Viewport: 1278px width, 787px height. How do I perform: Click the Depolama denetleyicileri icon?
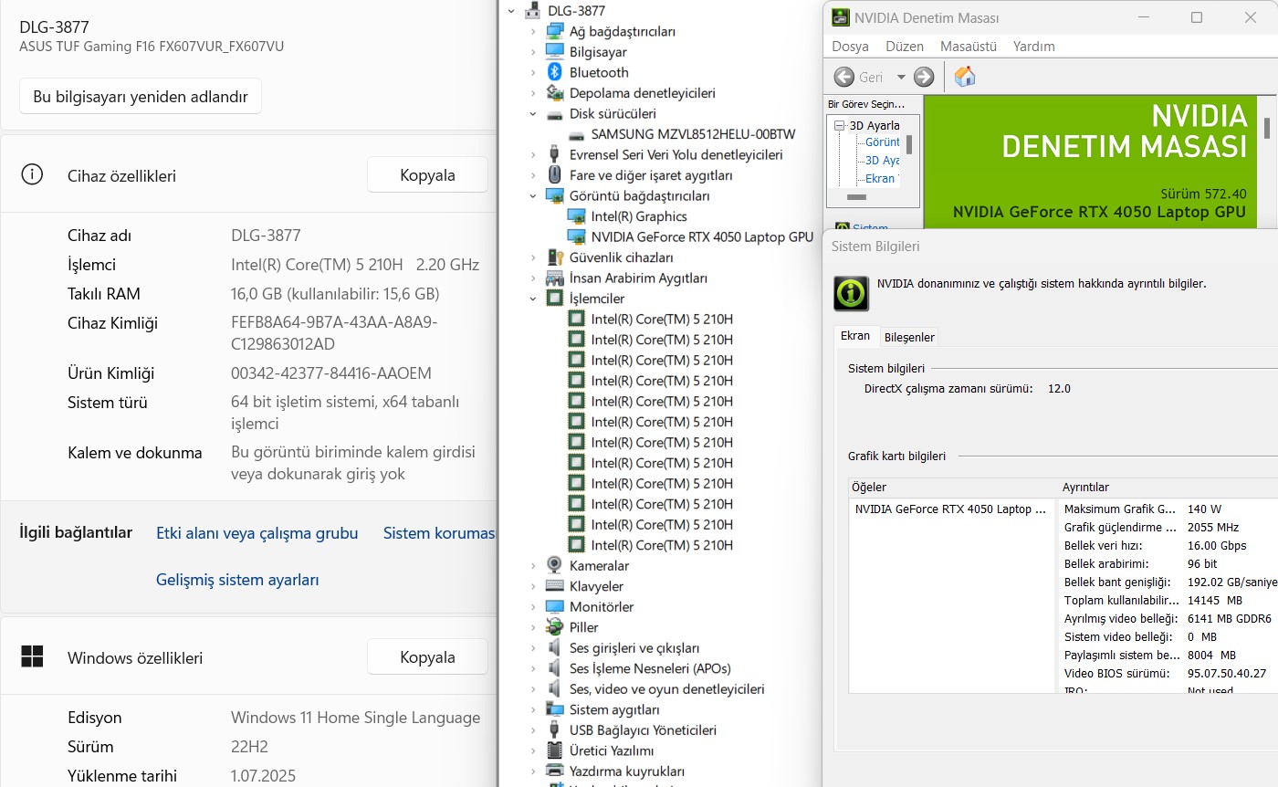click(555, 93)
